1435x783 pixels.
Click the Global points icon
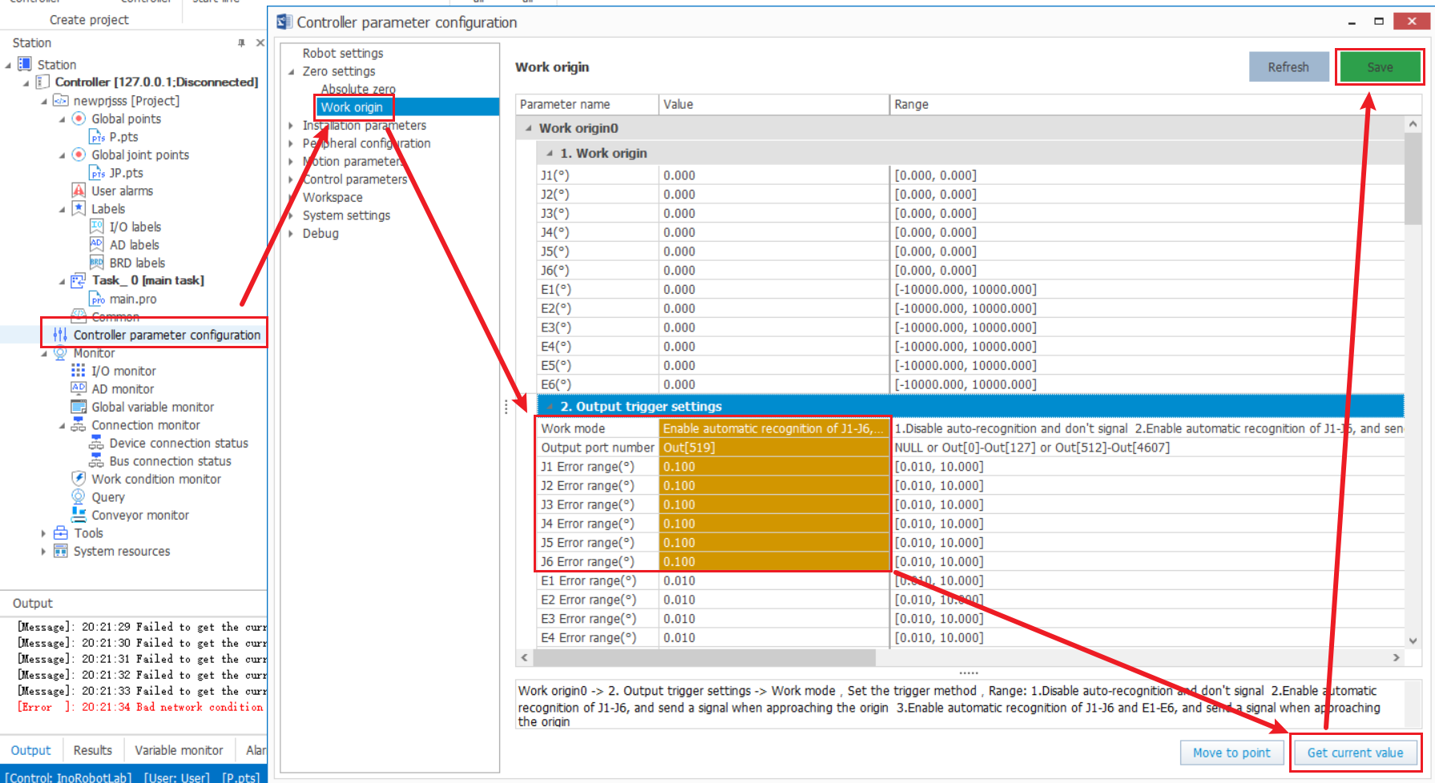pyautogui.click(x=79, y=118)
